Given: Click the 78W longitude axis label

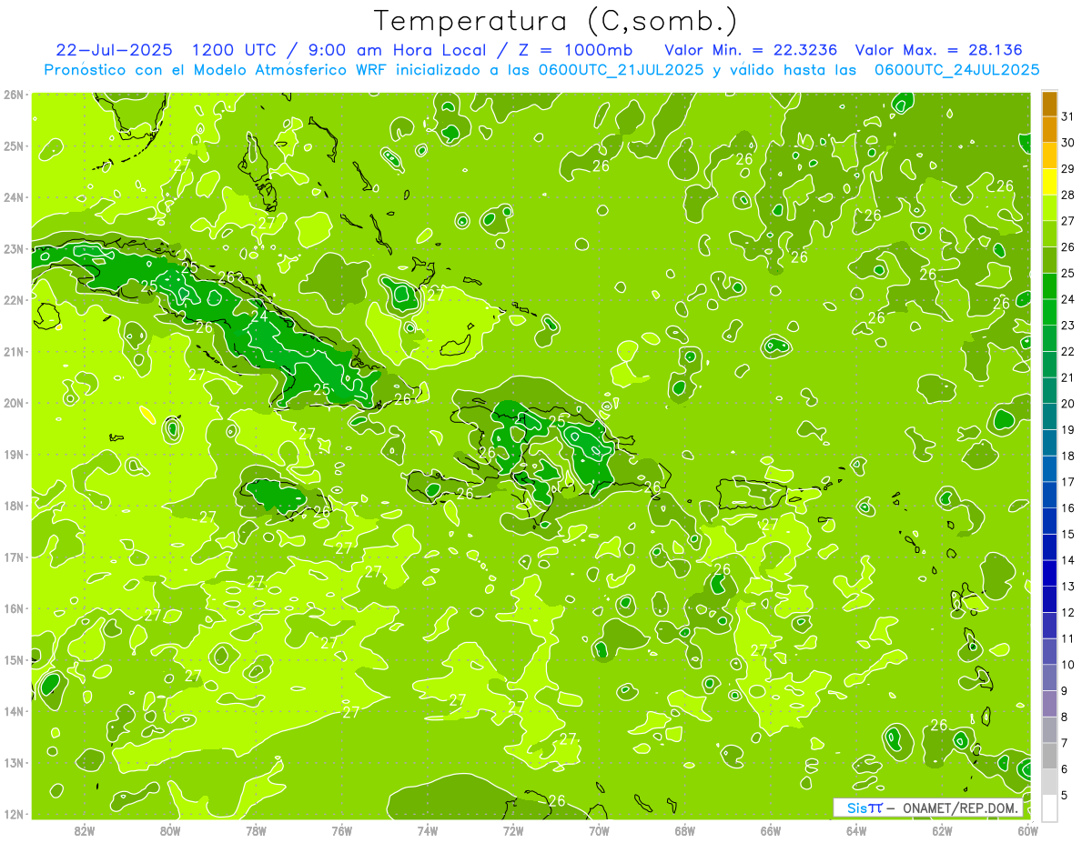Looking at the screenshot, I should coord(256,830).
